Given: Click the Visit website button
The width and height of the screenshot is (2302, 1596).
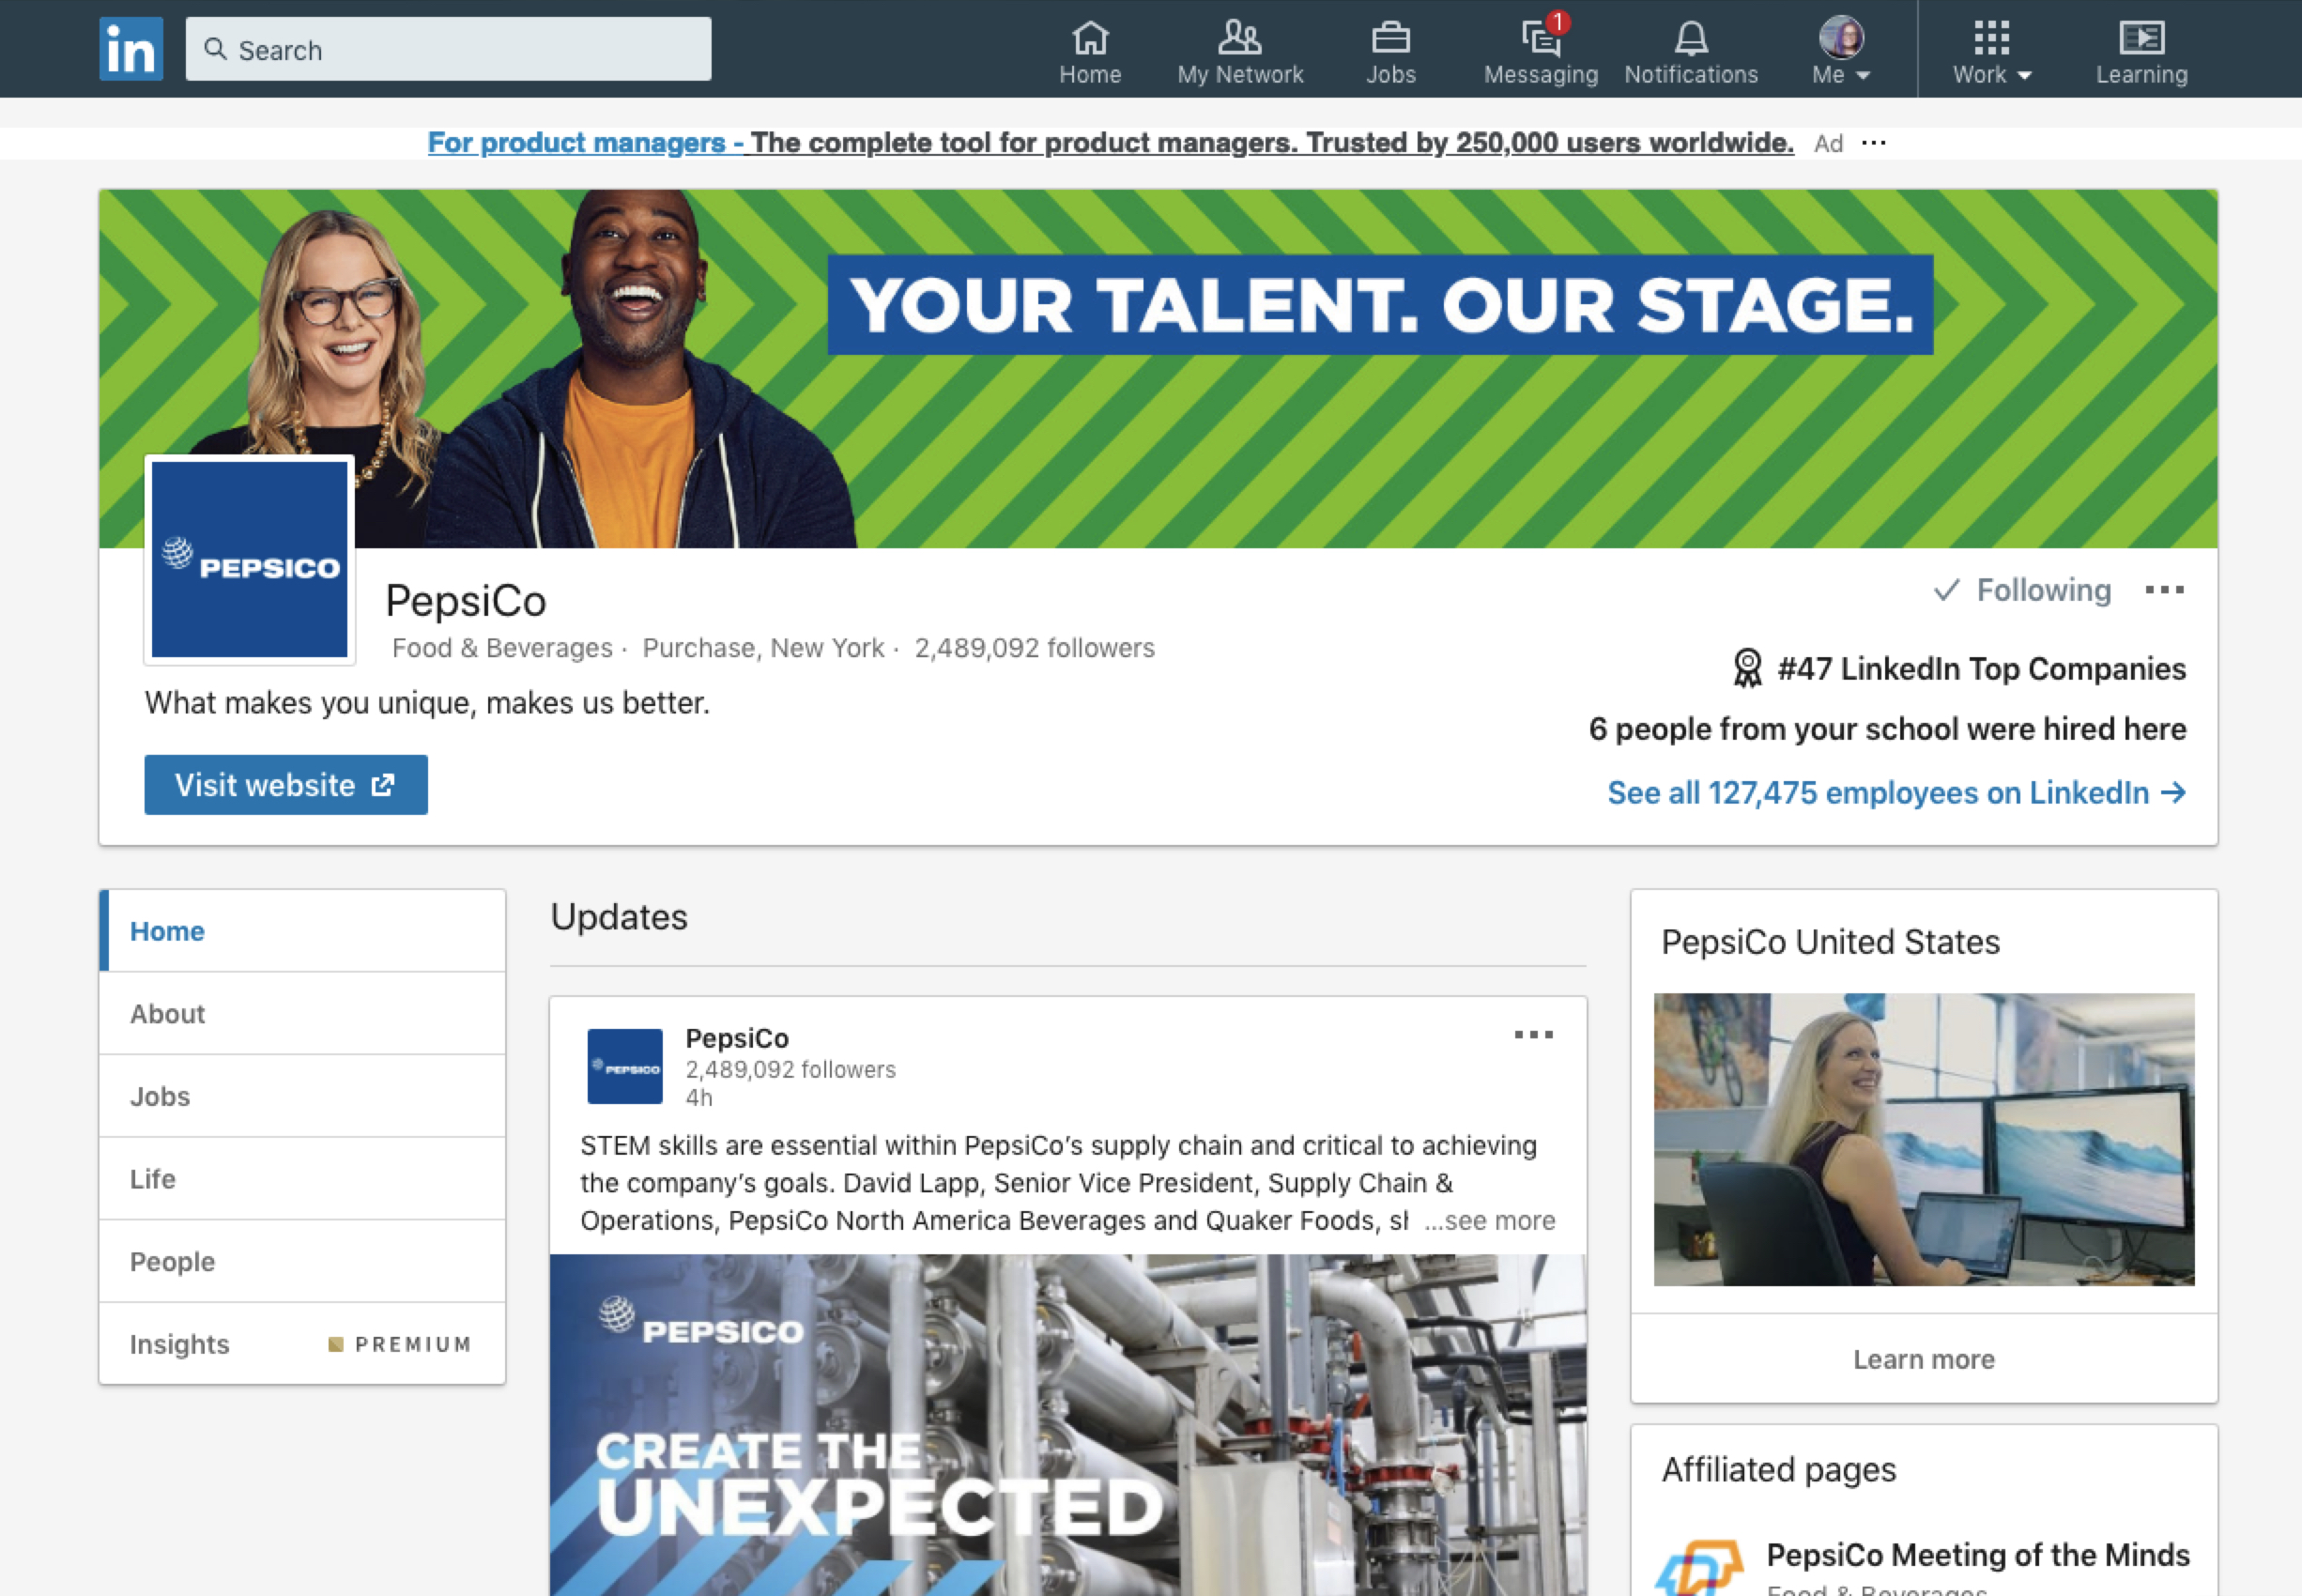Looking at the screenshot, I should click(286, 785).
